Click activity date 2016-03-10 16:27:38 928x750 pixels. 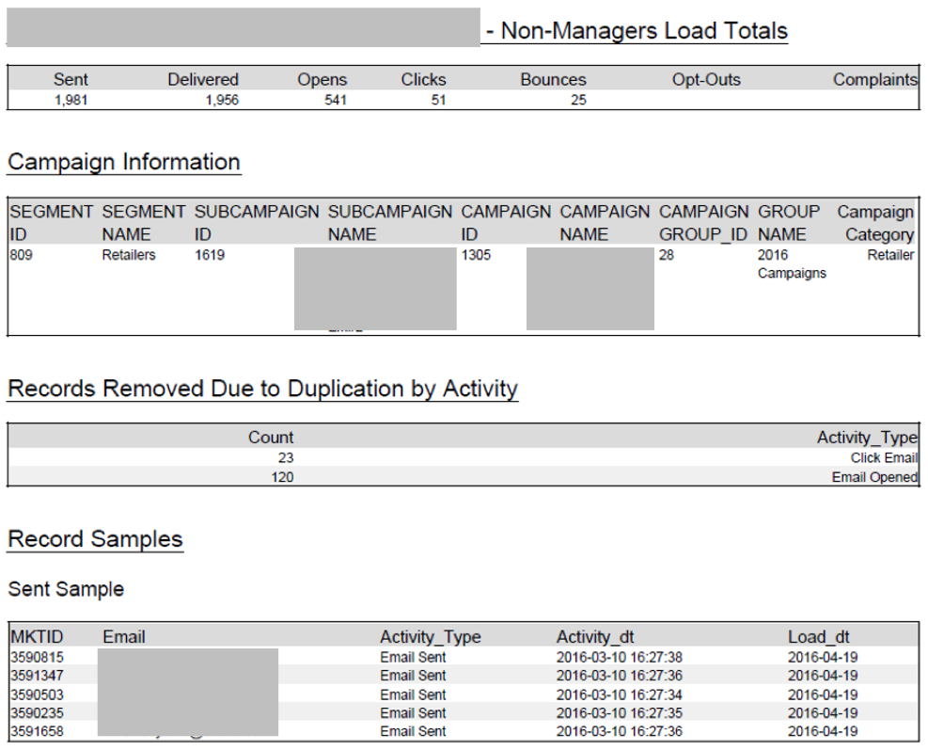pos(619,658)
